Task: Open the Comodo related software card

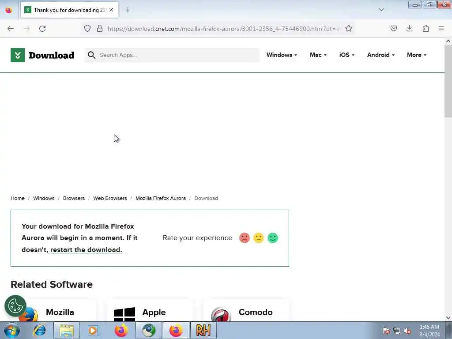Action: pos(246,311)
